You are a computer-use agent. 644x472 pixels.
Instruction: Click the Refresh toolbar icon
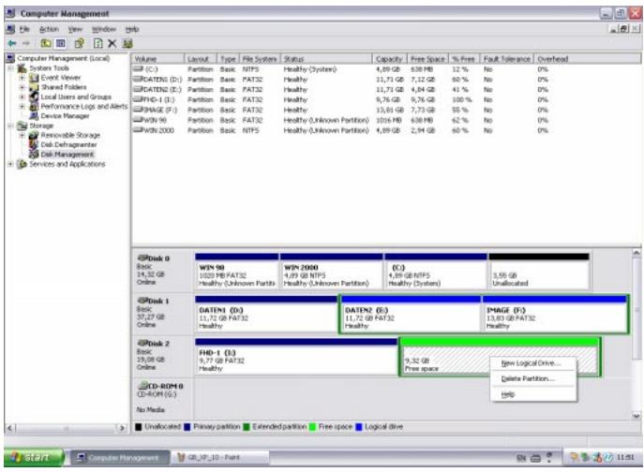[x=98, y=43]
